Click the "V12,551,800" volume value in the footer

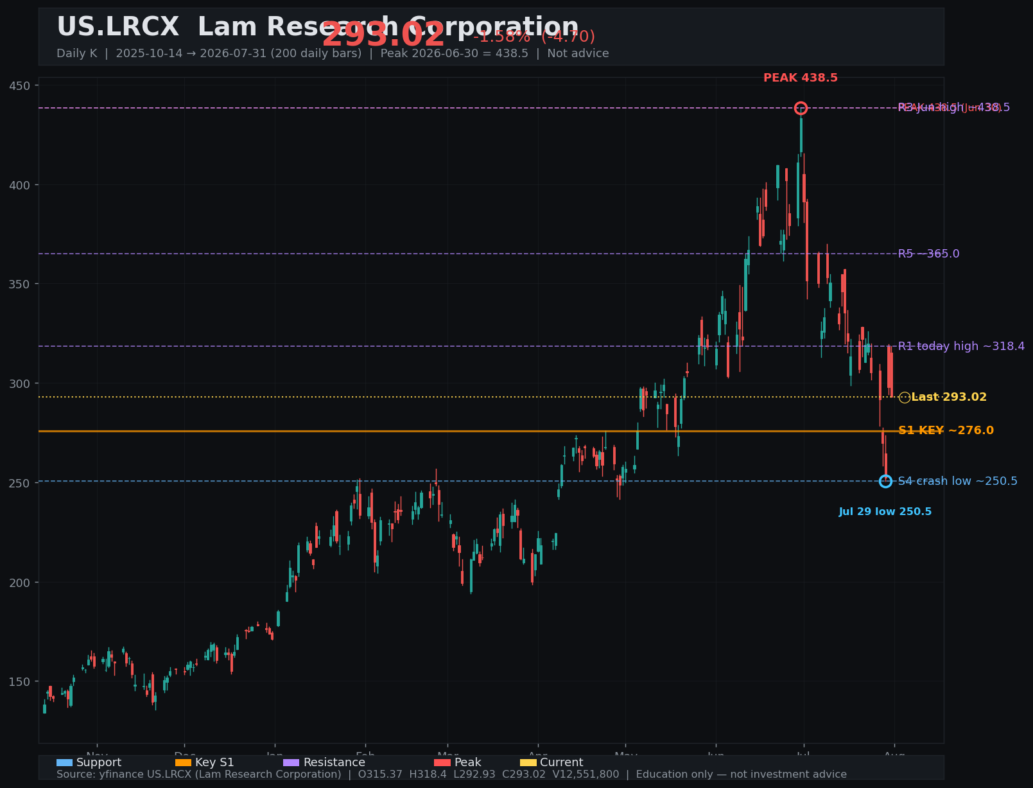point(586,775)
